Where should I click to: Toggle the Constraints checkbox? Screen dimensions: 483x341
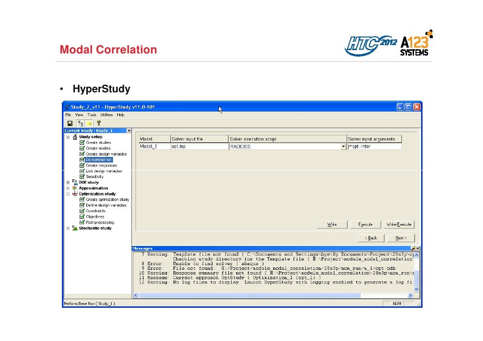click(x=82, y=211)
